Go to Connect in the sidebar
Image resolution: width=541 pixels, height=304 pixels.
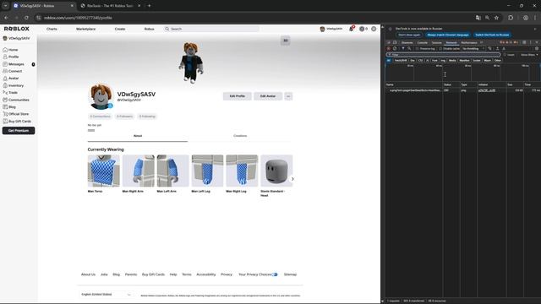click(x=13, y=71)
